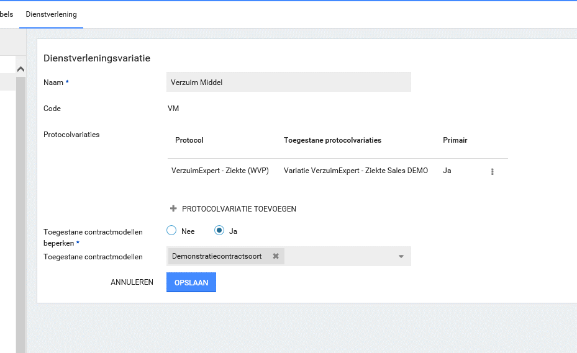577x353 pixels.
Task: Click inside the contractmodellen multi-select field
Action: [342, 256]
